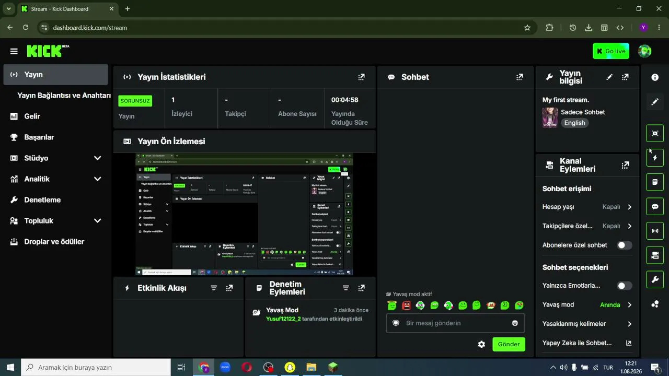
Task: Click the Windows taskbar search box
Action: point(96,367)
